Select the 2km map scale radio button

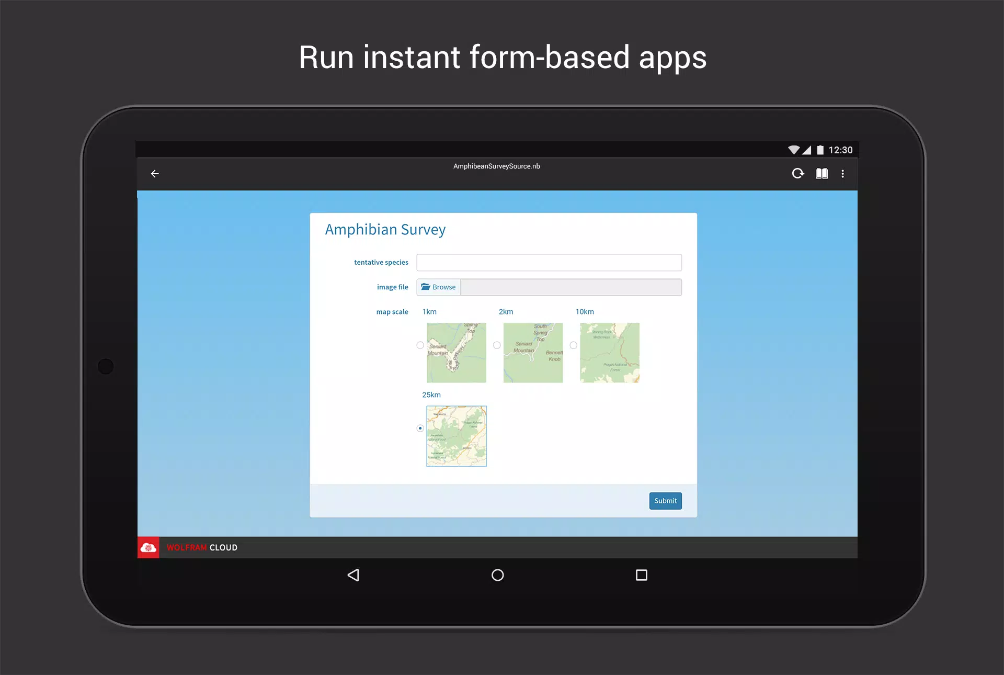497,345
